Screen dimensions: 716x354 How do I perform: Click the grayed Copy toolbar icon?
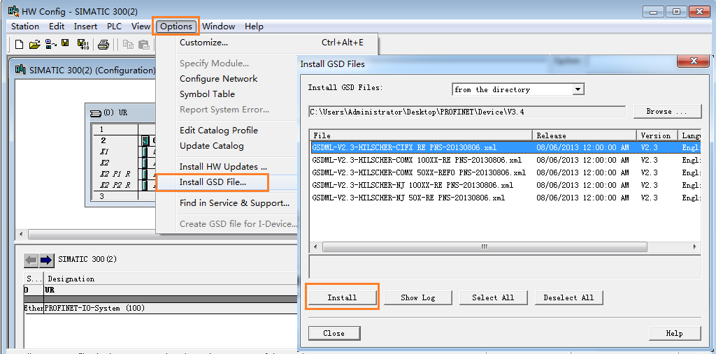pyautogui.click(x=129, y=44)
